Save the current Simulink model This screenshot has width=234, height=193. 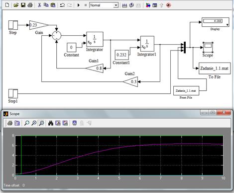pos(23,5)
